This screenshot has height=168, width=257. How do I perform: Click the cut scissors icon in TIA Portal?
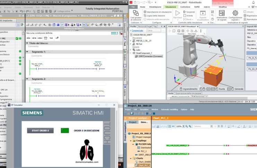click(x=5, y=11)
